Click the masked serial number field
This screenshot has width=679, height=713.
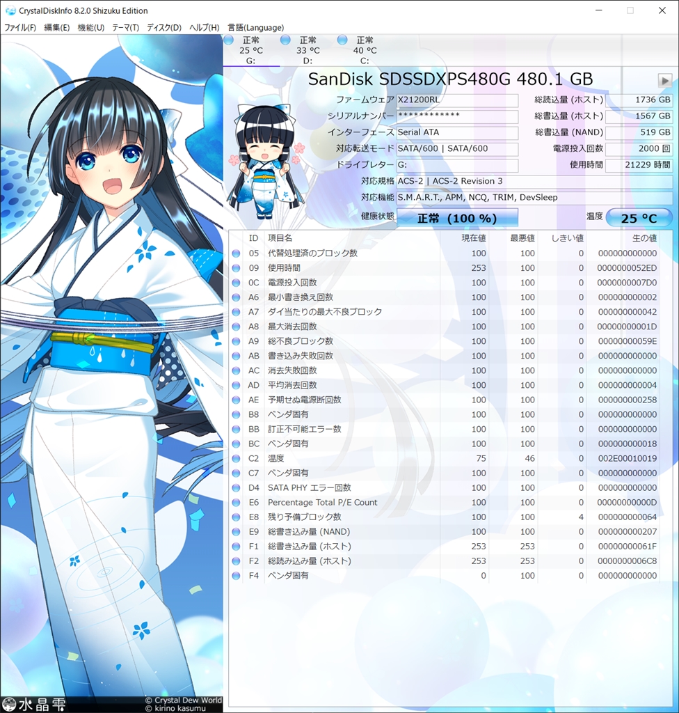coord(457,116)
